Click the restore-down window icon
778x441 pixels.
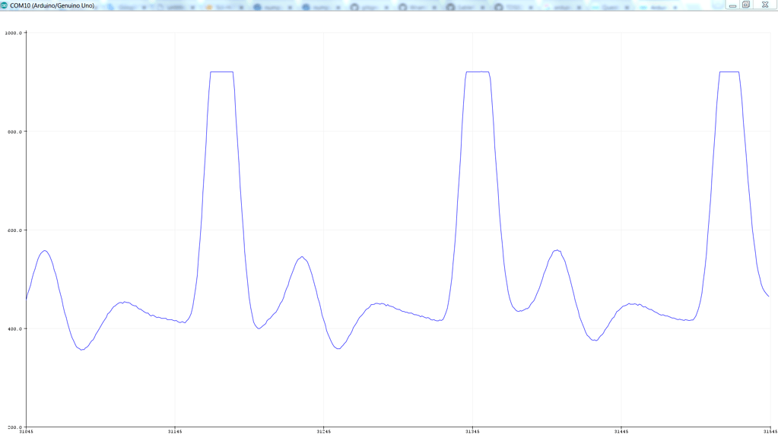745,5
